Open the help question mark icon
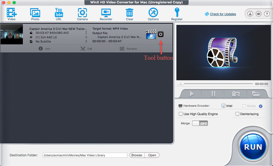 [x=267, y=14]
